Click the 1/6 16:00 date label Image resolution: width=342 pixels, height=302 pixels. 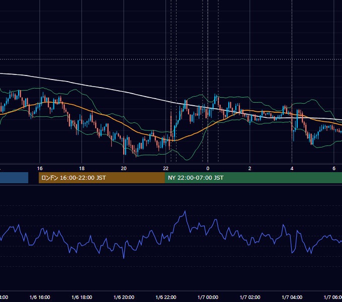pyautogui.click(x=40, y=297)
